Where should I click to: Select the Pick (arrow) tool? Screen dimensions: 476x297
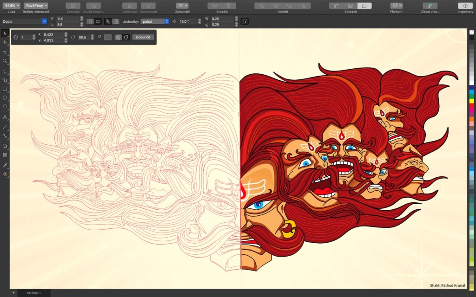5,33
